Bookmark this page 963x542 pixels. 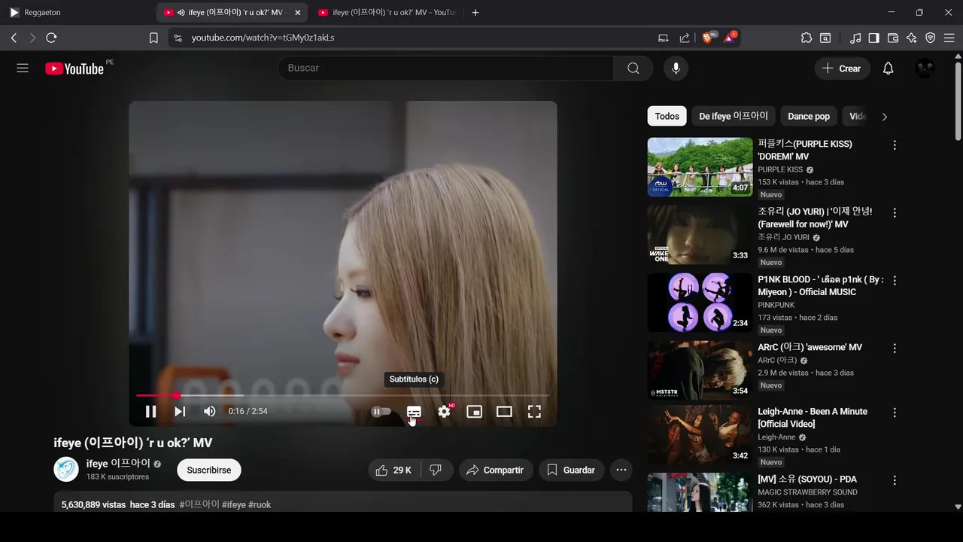tap(153, 38)
